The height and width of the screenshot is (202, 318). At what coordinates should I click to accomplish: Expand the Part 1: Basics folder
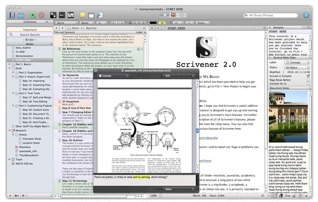9,64
